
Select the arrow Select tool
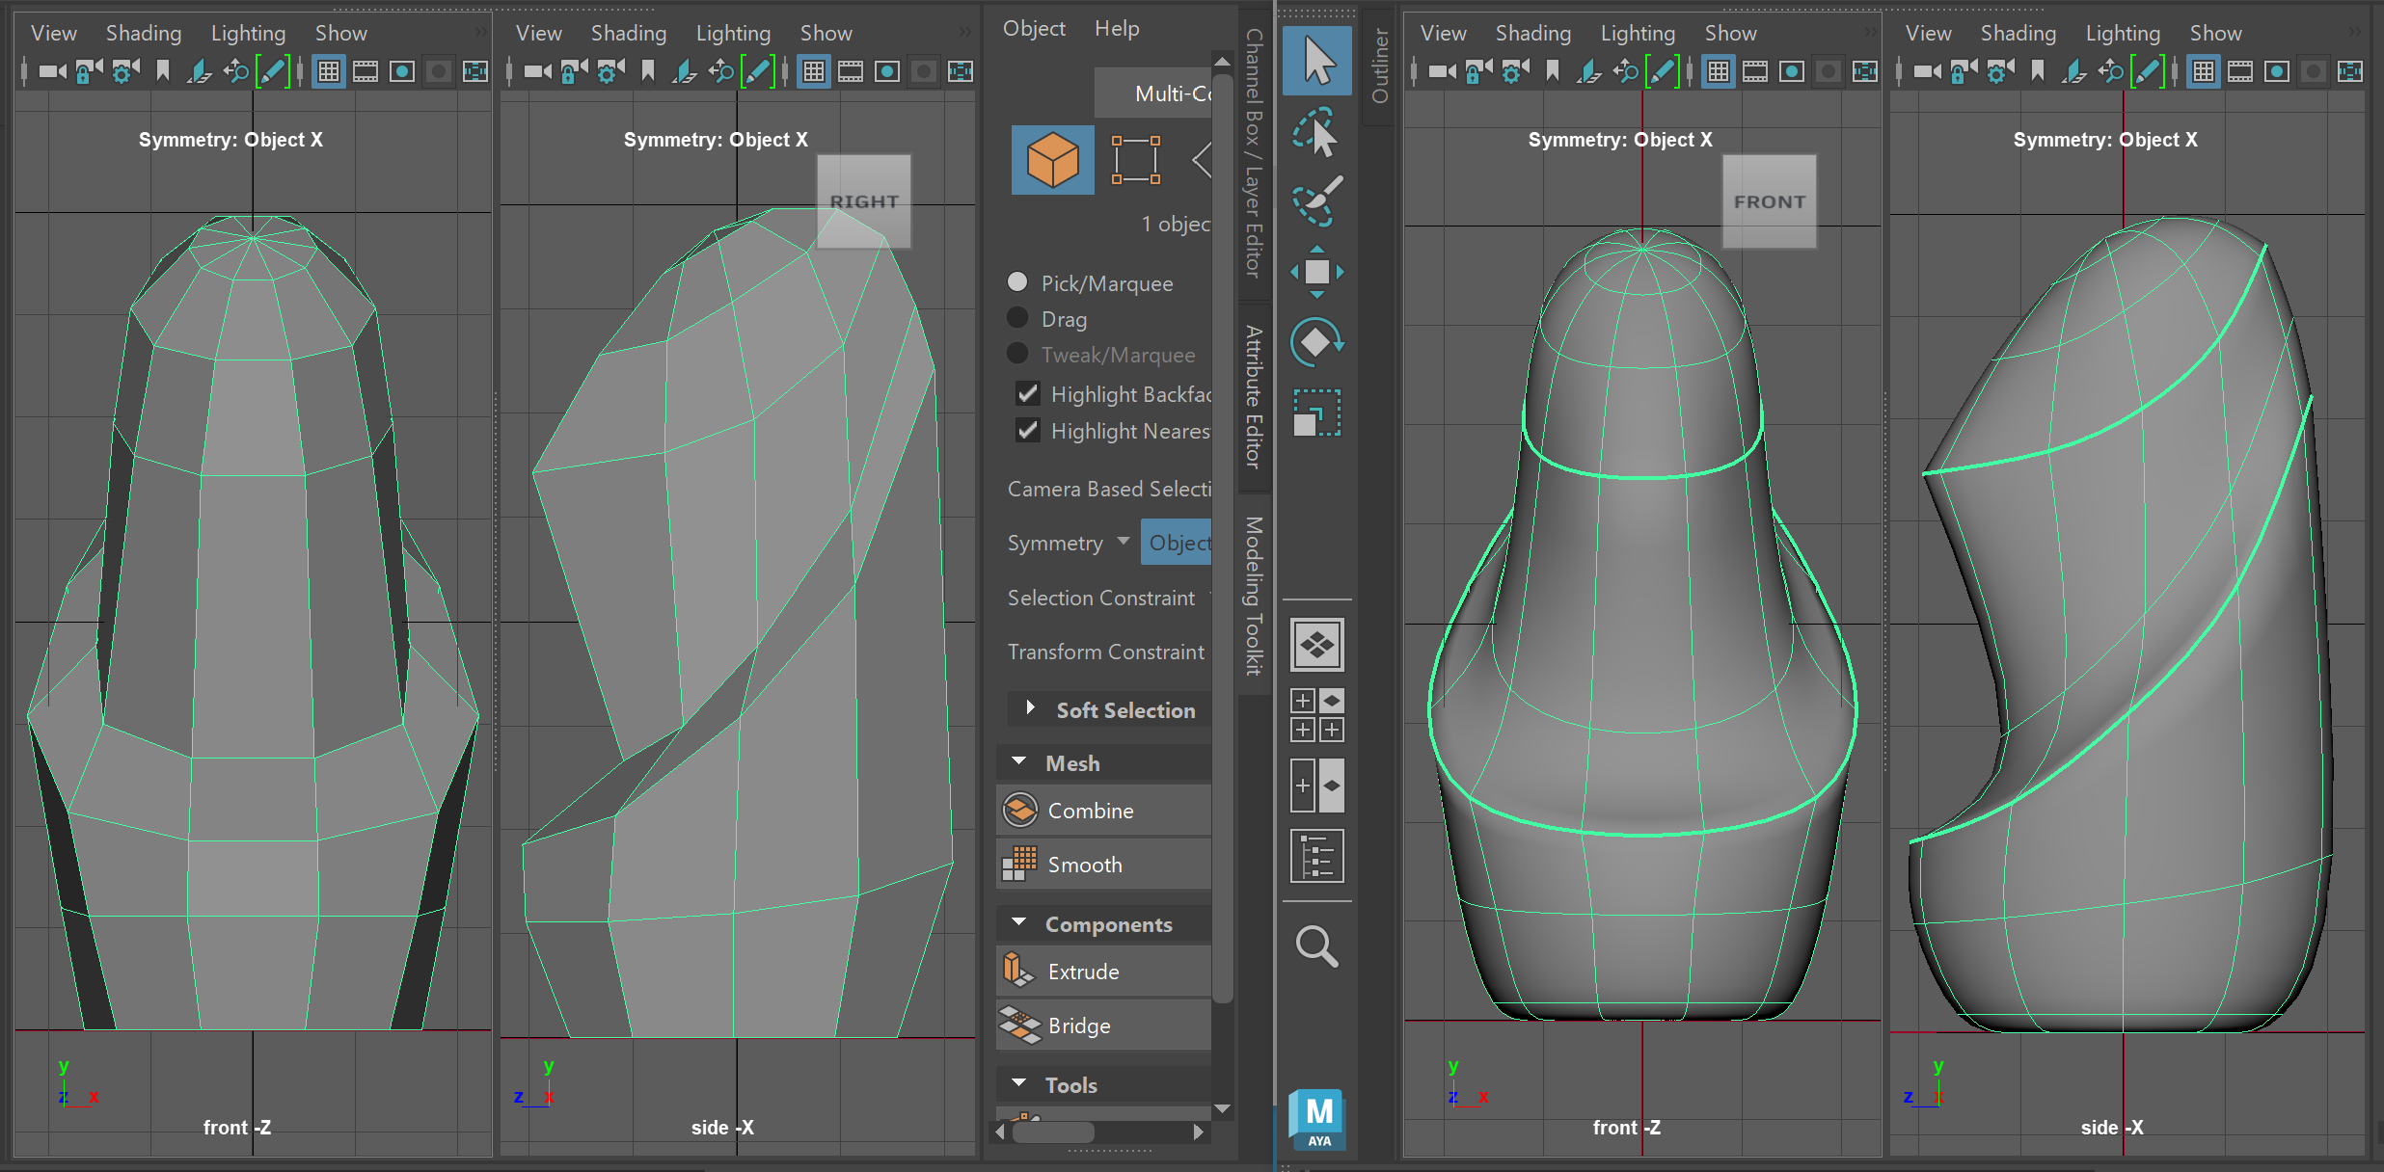click(1317, 61)
